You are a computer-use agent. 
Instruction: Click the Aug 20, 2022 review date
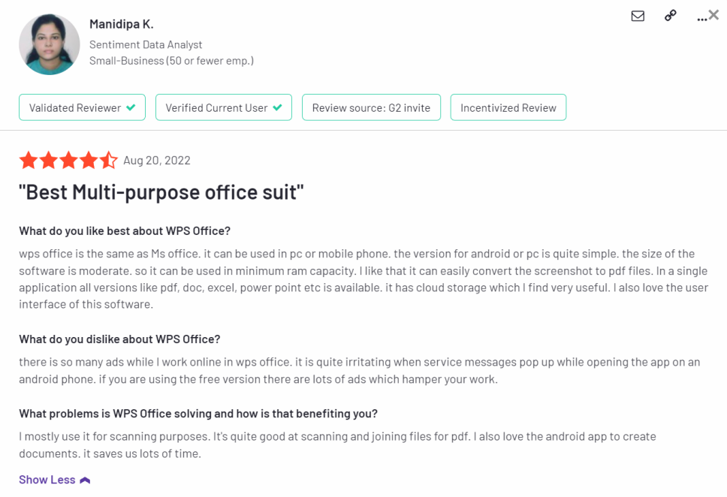tap(157, 161)
